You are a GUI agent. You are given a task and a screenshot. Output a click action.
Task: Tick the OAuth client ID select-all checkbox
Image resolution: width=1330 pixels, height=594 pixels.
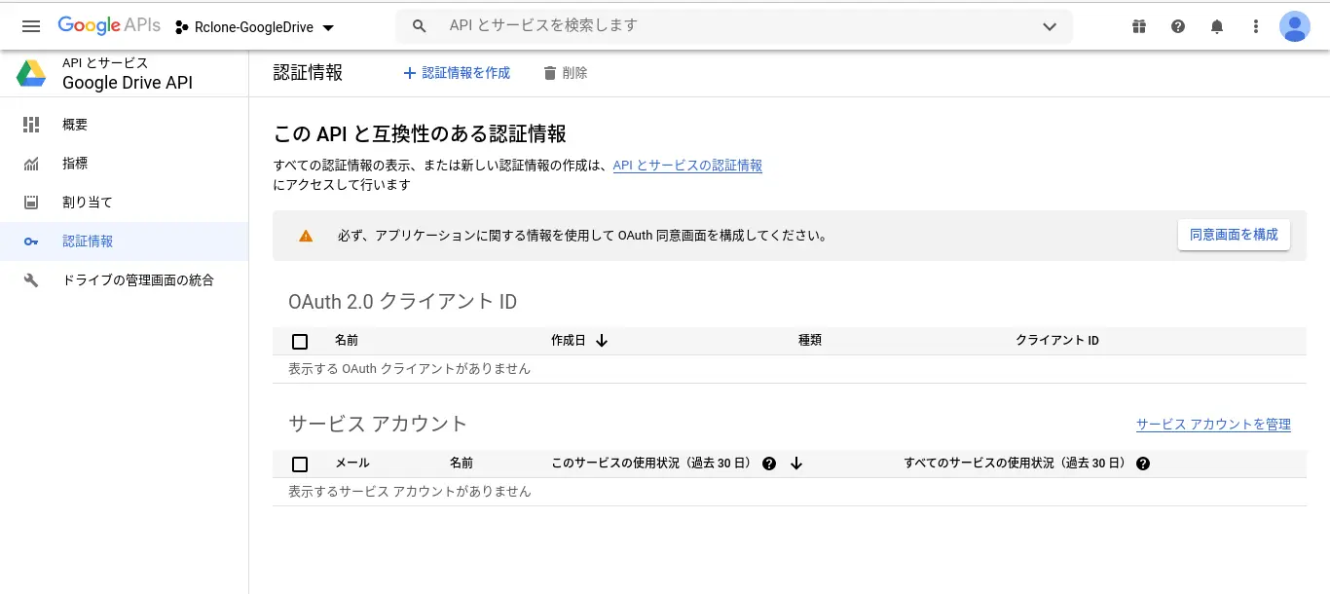300,341
